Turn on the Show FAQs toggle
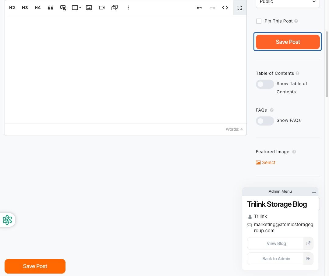This screenshot has width=329, height=276. pyautogui.click(x=265, y=121)
